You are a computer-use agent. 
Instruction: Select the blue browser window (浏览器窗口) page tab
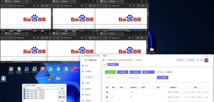113,65
